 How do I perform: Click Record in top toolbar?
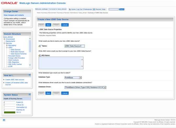tap(98, 9)
